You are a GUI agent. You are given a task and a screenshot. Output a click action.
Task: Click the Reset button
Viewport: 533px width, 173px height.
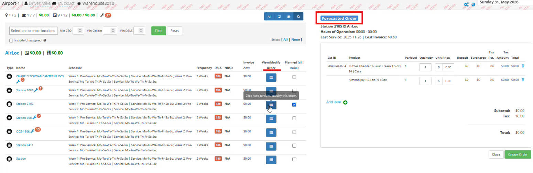pyautogui.click(x=174, y=31)
